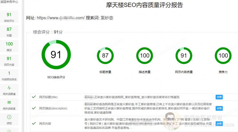Go to 网页内容 91 sidebar section
Image resolution: width=238 pixels, height=132 pixels.
coord(9,61)
